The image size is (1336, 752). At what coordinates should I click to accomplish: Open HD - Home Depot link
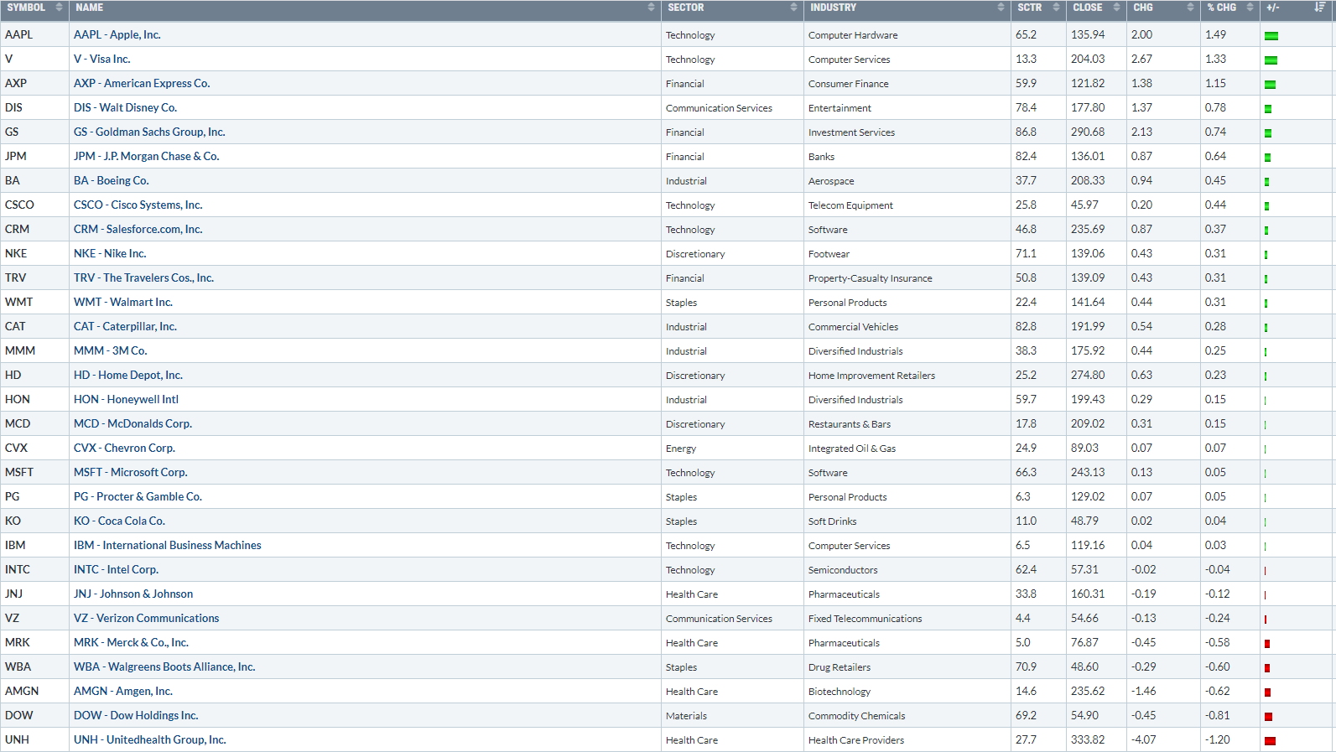coord(128,375)
